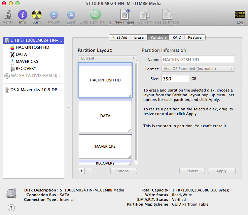This screenshot has width=248, height=215.
Task: Click the Apply button
Action: click(221, 171)
